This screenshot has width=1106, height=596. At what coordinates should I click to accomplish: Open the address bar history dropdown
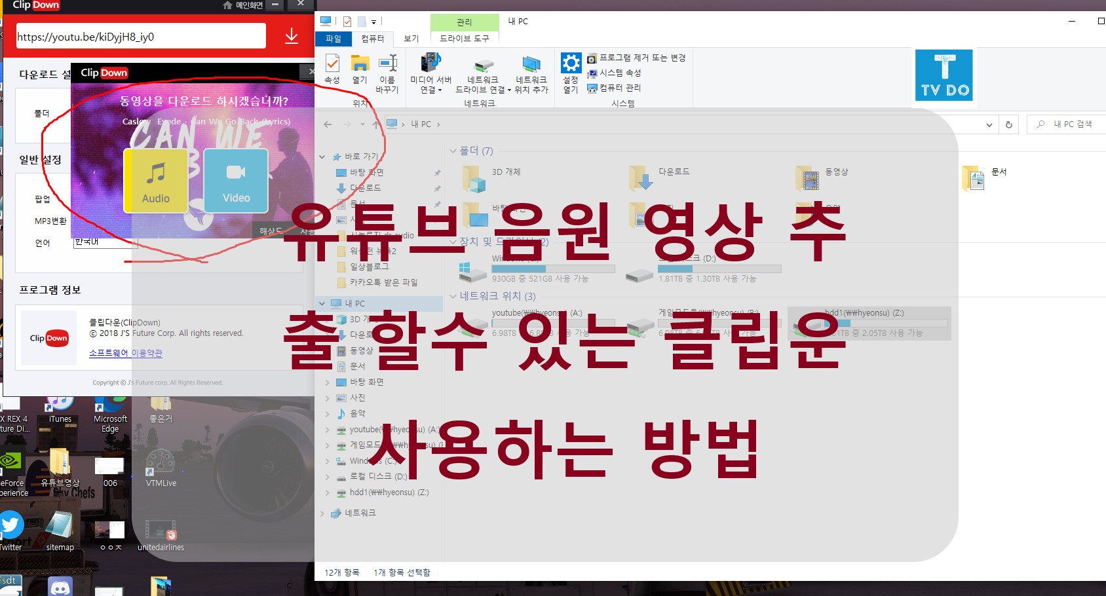pos(989,124)
